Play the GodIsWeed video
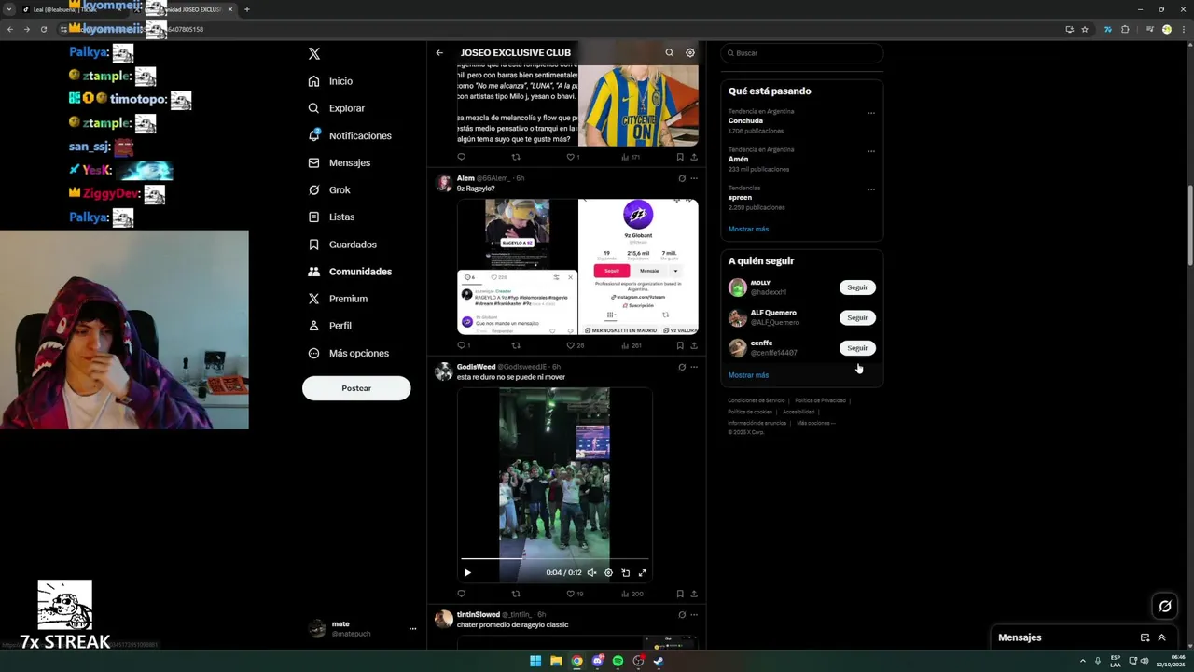The image size is (1194, 672). click(x=467, y=573)
